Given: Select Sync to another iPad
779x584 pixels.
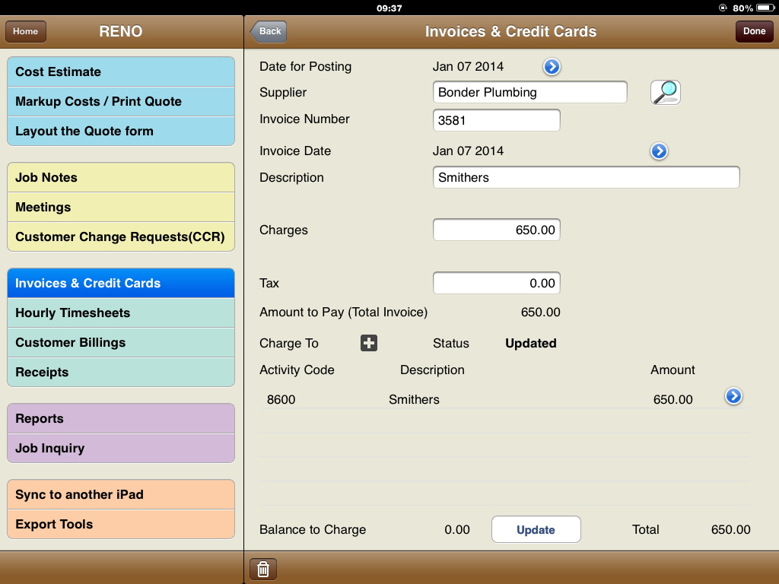Looking at the screenshot, I should coord(121,494).
